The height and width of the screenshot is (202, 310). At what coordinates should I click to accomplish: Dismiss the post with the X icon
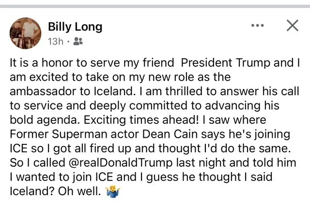pyautogui.click(x=293, y=26)
